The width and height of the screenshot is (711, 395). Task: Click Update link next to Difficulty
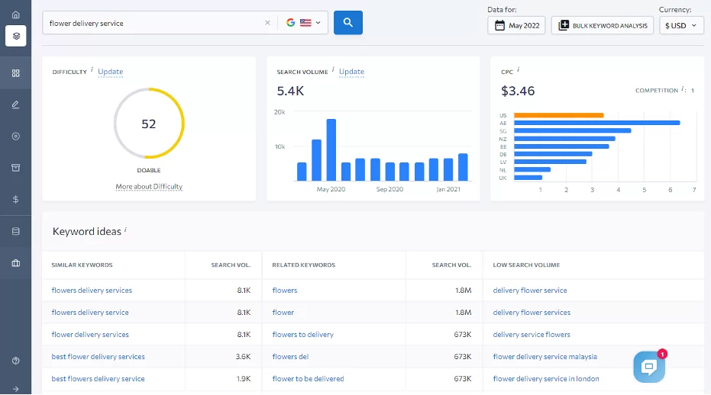click(x=110, y=72)
